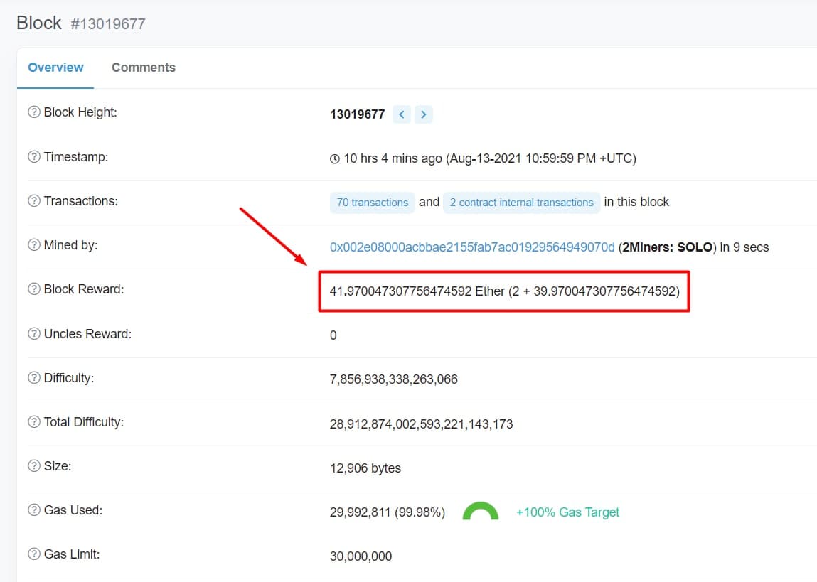Image resolution: width=817 pixels, height=582 pixels.
Task: Navigate to the previous block
Action: pos(401,114)
